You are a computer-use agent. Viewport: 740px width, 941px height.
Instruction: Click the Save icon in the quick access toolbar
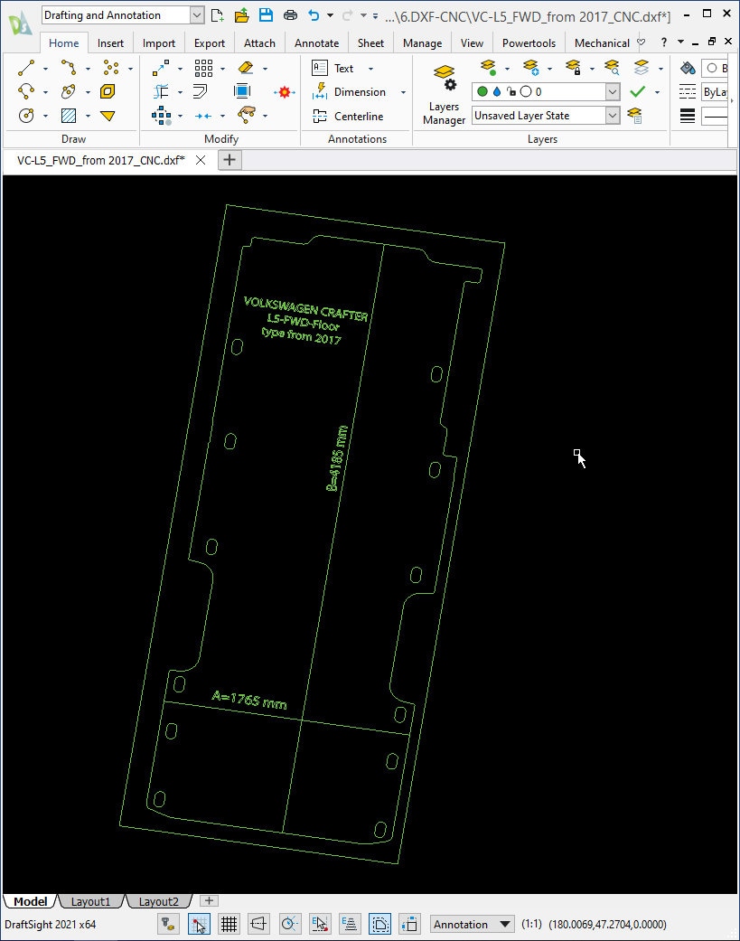(x=265, y=14)
